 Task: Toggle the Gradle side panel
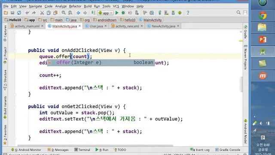[x=245, y=32]
